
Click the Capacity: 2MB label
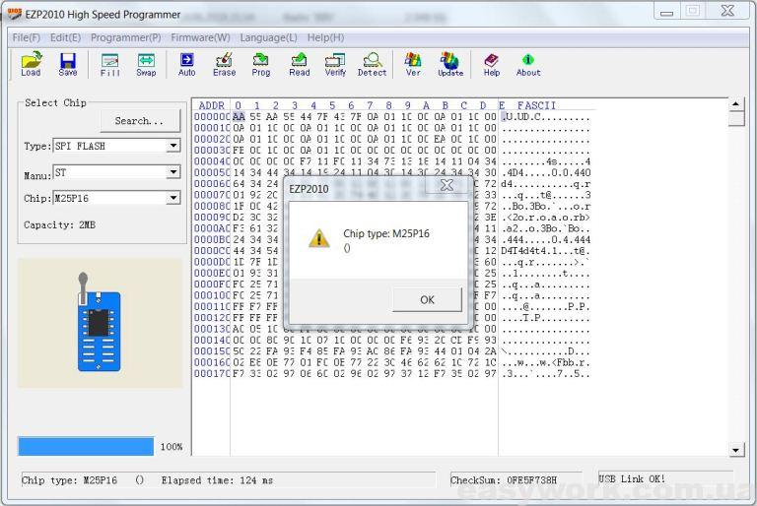[x=59, y=224]
